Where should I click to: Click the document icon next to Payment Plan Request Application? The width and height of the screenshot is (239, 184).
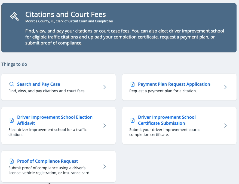pos(133,84)
